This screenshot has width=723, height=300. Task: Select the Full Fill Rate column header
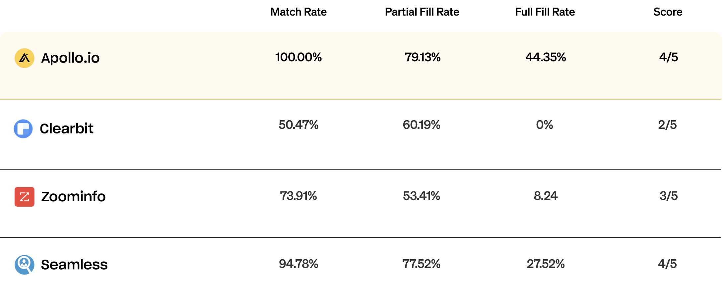[x=545, y=12]
